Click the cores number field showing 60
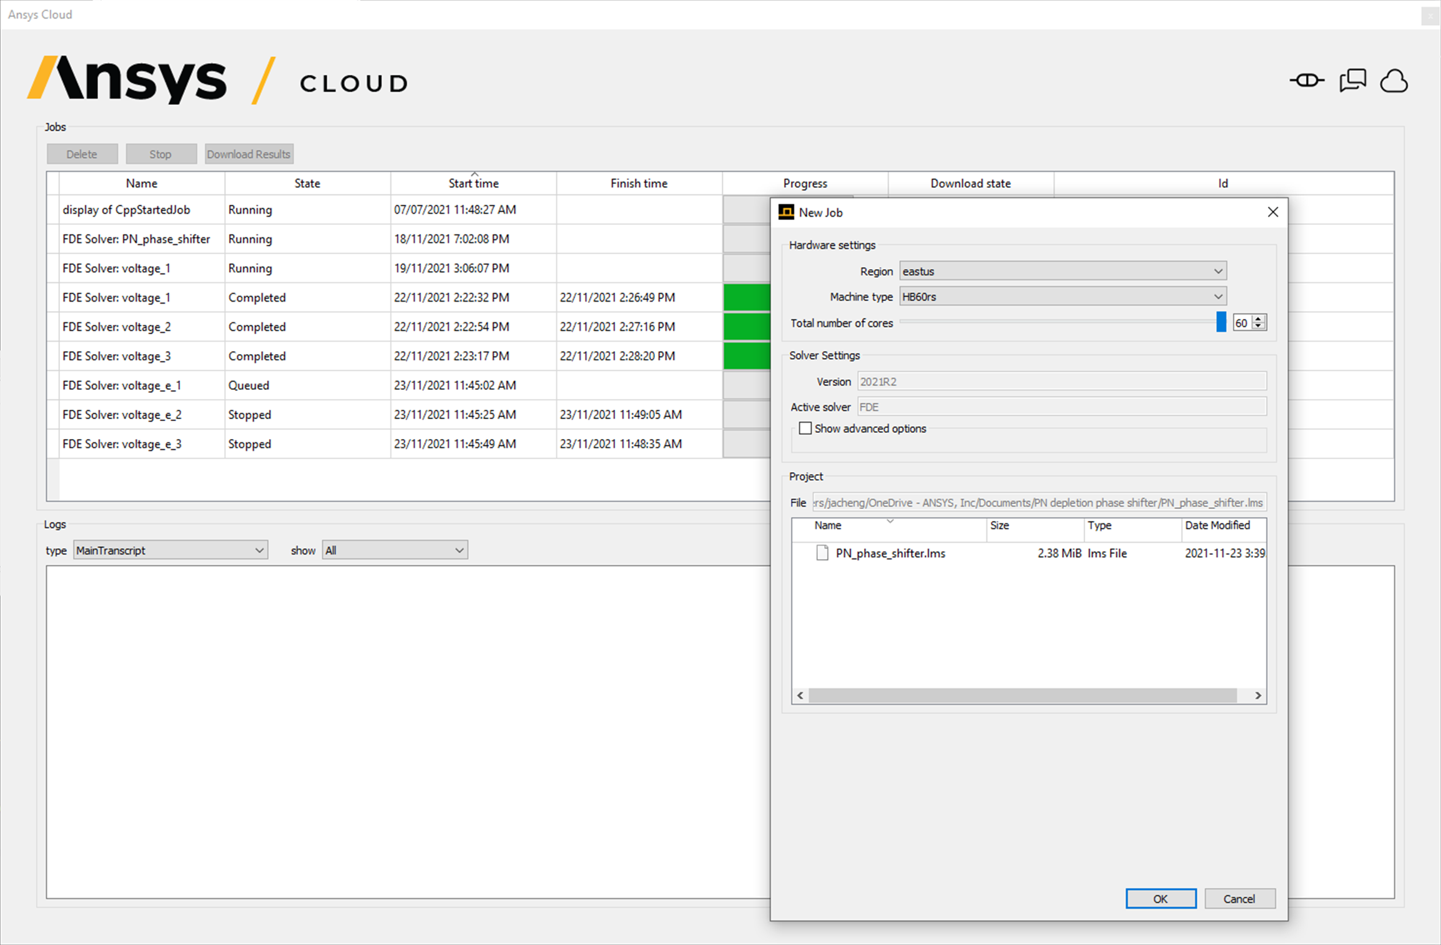Screen dimensions: 1441x945 (1243, 323)
